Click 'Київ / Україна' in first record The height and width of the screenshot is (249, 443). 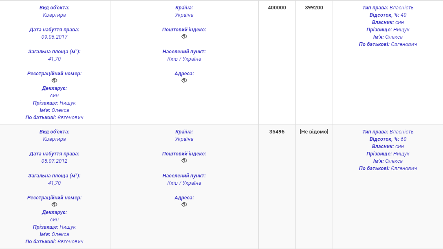point(184,59)
